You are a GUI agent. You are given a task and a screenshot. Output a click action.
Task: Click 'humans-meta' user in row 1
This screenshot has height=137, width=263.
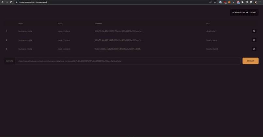pyautogui.click(x=25, y=31)
